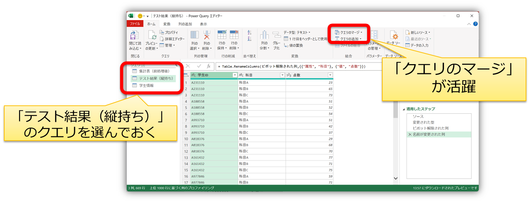Open the クエリのマージ dropdown
Image resolution: width=532 pixels, height=203 pixels.
pos(348,32)
